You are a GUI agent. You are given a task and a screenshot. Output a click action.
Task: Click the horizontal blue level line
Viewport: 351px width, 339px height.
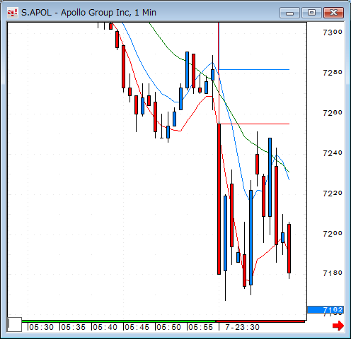pos(254,69)
